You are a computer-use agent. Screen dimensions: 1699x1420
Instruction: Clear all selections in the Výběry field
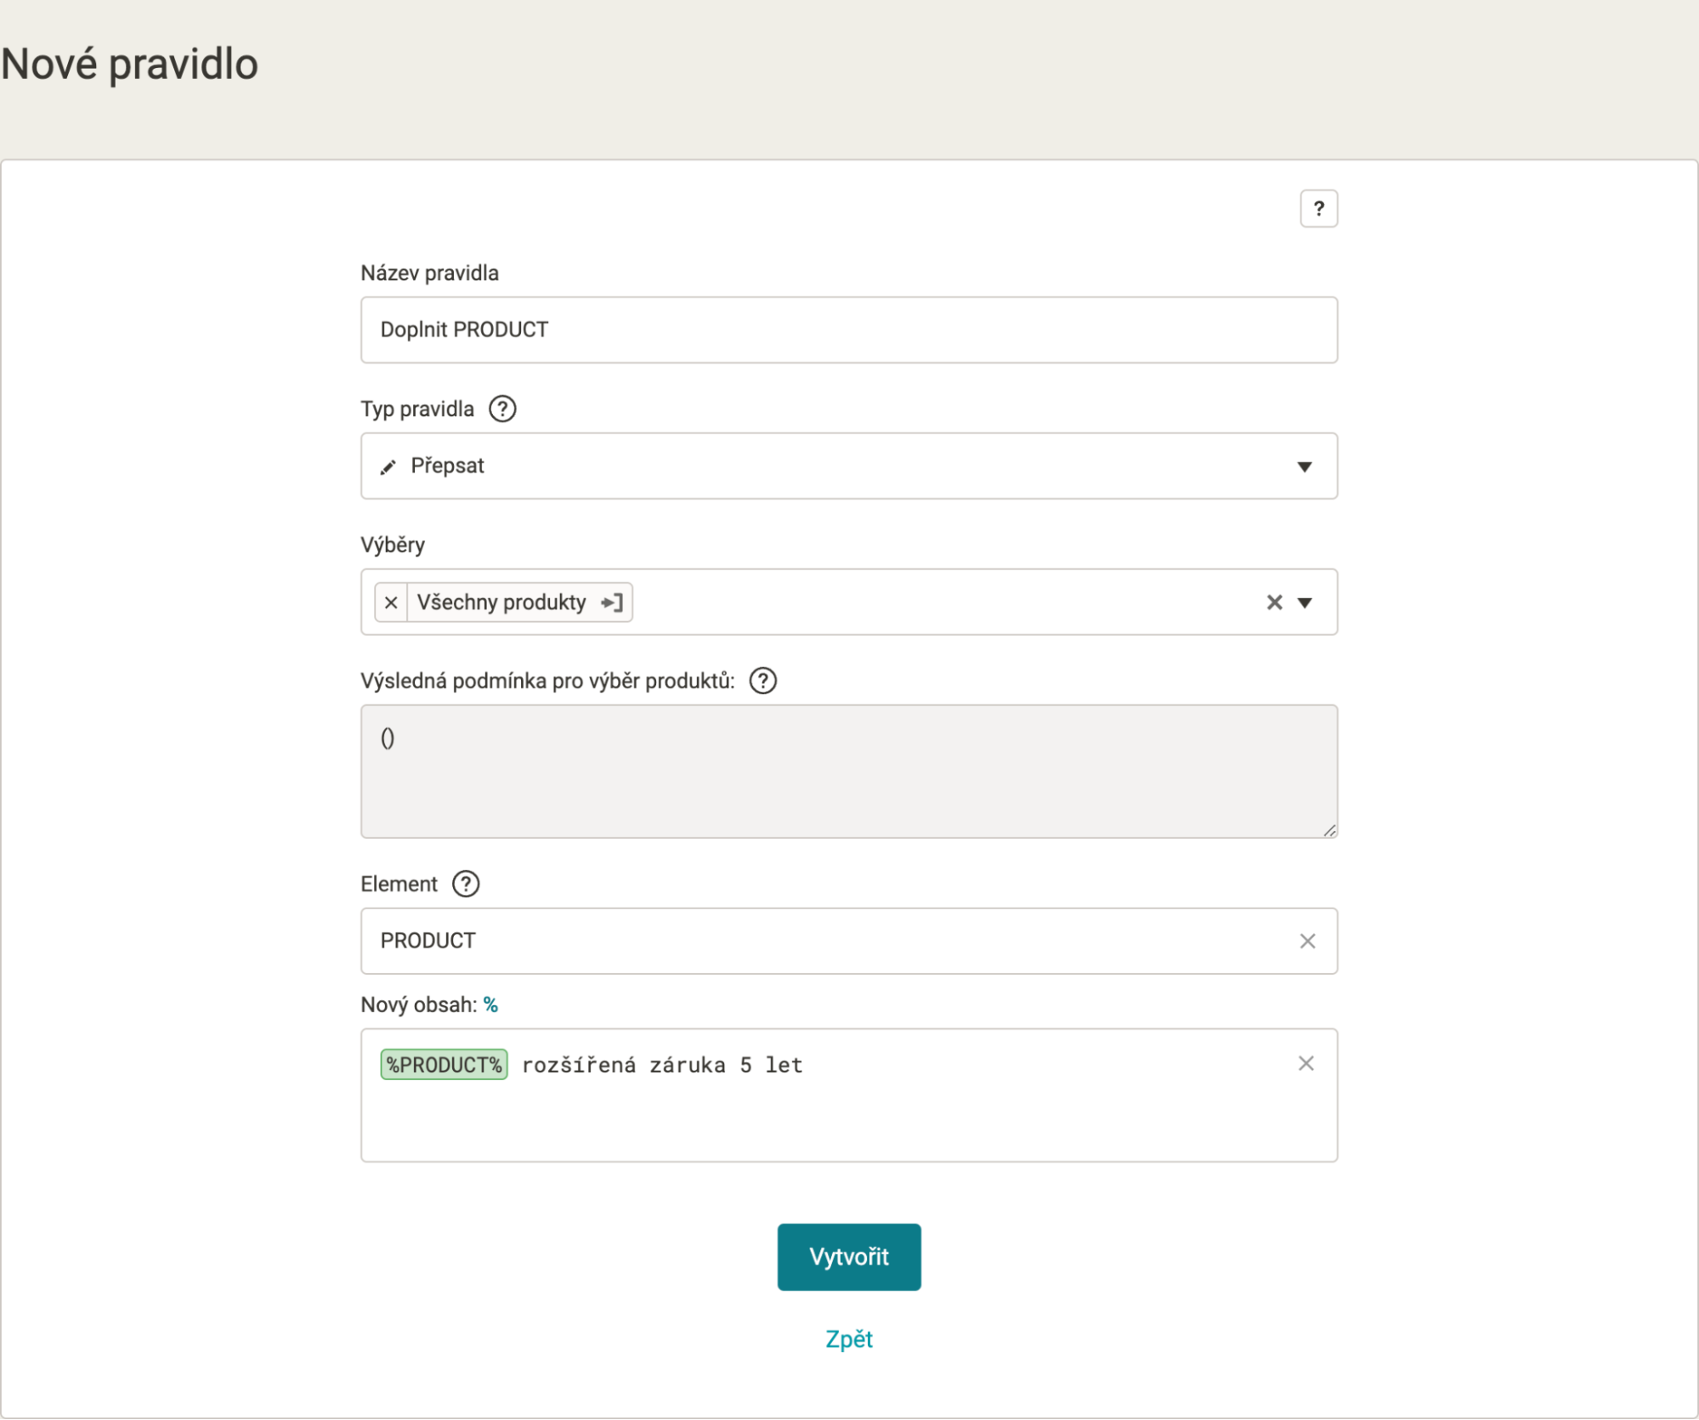(x=1273, y=603)
